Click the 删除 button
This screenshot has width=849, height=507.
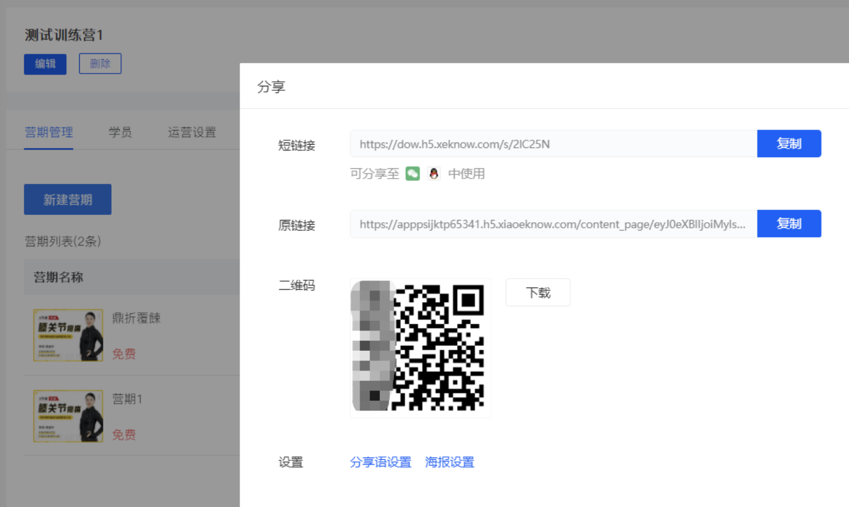[100, 64]
